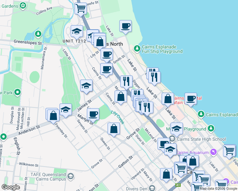This screenshot has height=191, width=238.
Task: Open the school marker left of Cairns Aquarium
Action: pos(170,150)
